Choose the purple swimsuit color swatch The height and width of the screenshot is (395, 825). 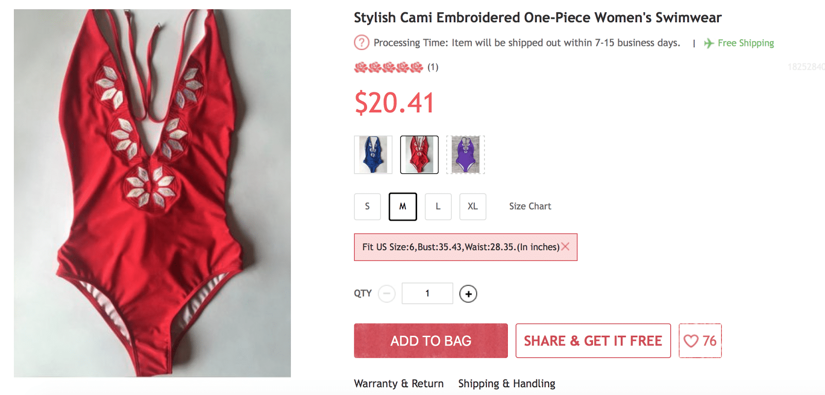pos(466,155)
